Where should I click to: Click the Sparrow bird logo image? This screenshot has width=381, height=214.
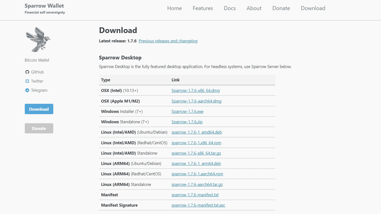point(38,40)
